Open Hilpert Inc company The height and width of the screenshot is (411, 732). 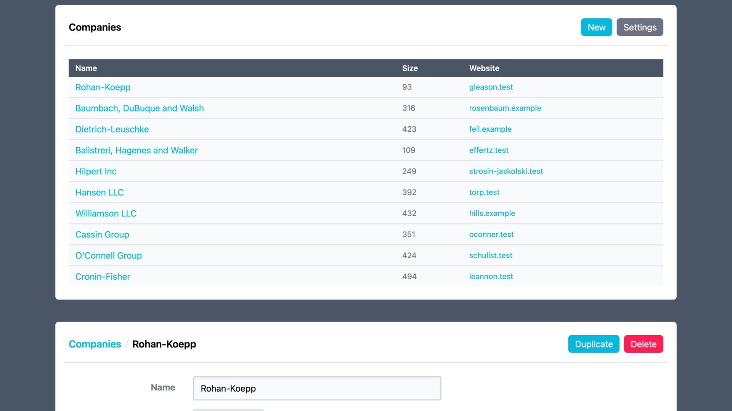[x=96, y=171]
